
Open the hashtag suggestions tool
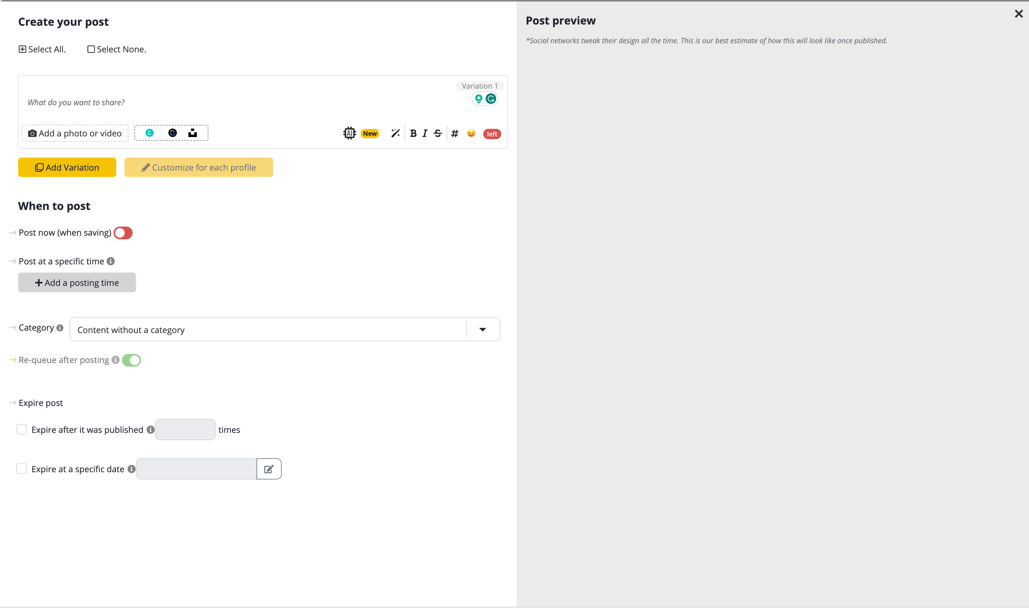point(455,133)
